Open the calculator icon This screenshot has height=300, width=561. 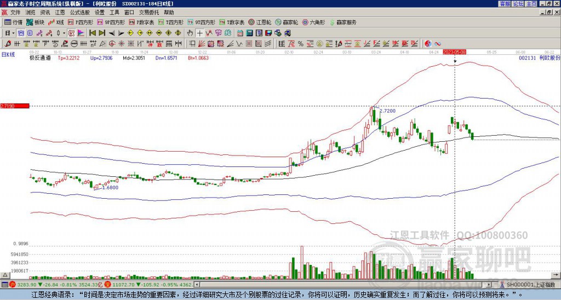click(249, 33)
